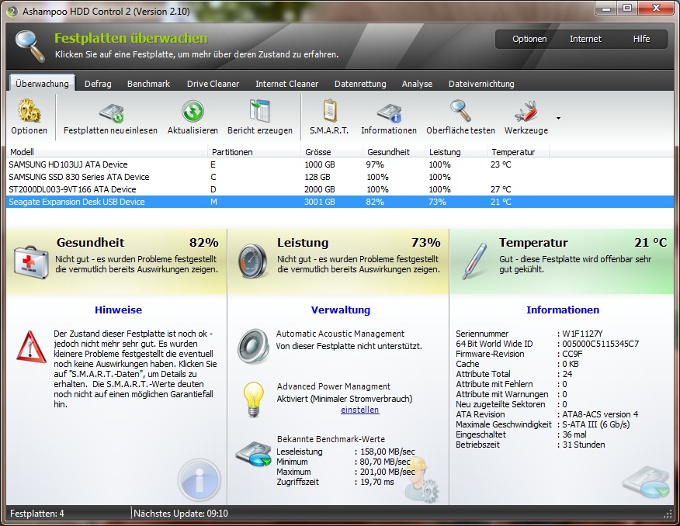The height and width of the screenshot is (526, 680).
Task: Expand the Werkzeuge dropdown arrow
Action: click(559, 118)
